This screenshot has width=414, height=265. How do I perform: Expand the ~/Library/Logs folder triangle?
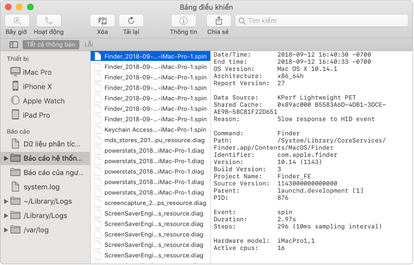6,201
